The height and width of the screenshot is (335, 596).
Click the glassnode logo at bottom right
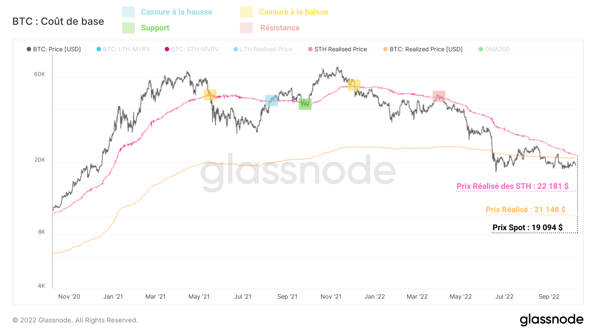551,319
